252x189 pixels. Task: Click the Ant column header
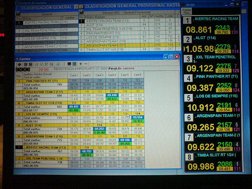(144, 16)
